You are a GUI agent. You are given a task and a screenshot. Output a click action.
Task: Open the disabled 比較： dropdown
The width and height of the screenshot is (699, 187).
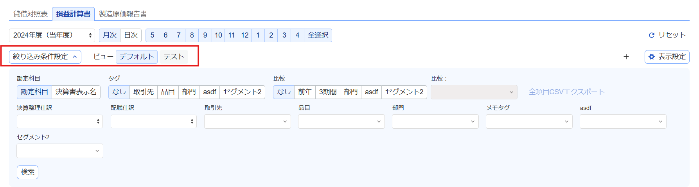click(x=474, y=92)
